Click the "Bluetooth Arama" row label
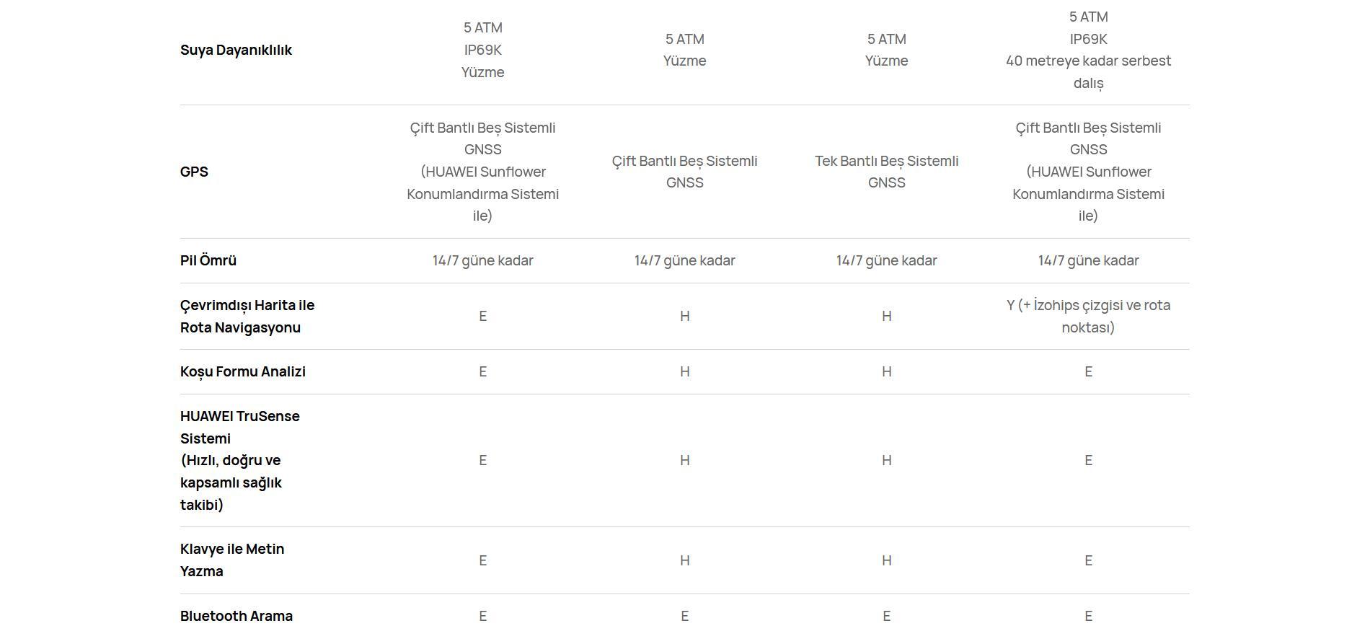 [x=237, y=616]
